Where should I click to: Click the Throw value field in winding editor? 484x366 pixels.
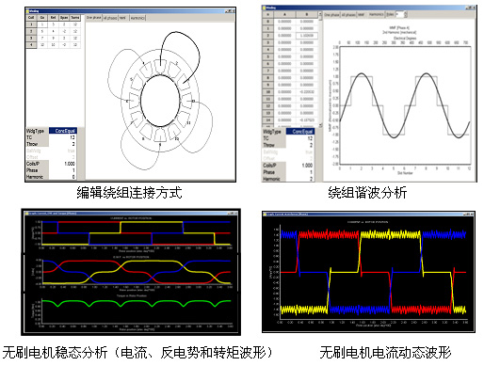coord(62,144)
